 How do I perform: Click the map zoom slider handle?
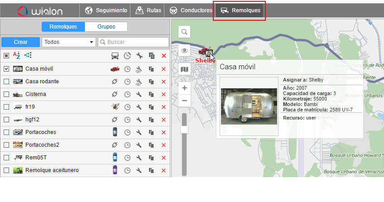184,130
